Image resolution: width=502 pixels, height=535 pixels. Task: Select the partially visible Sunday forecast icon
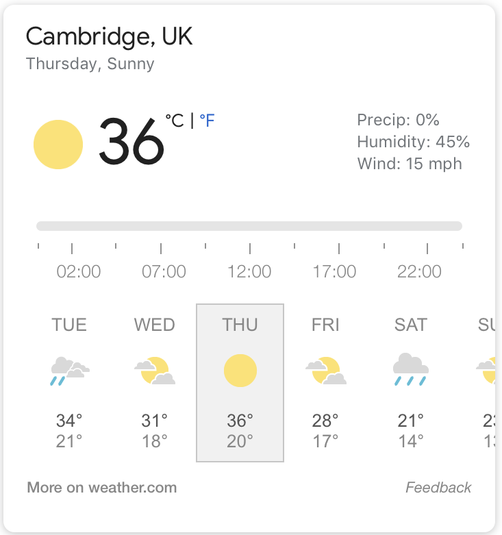486,371
